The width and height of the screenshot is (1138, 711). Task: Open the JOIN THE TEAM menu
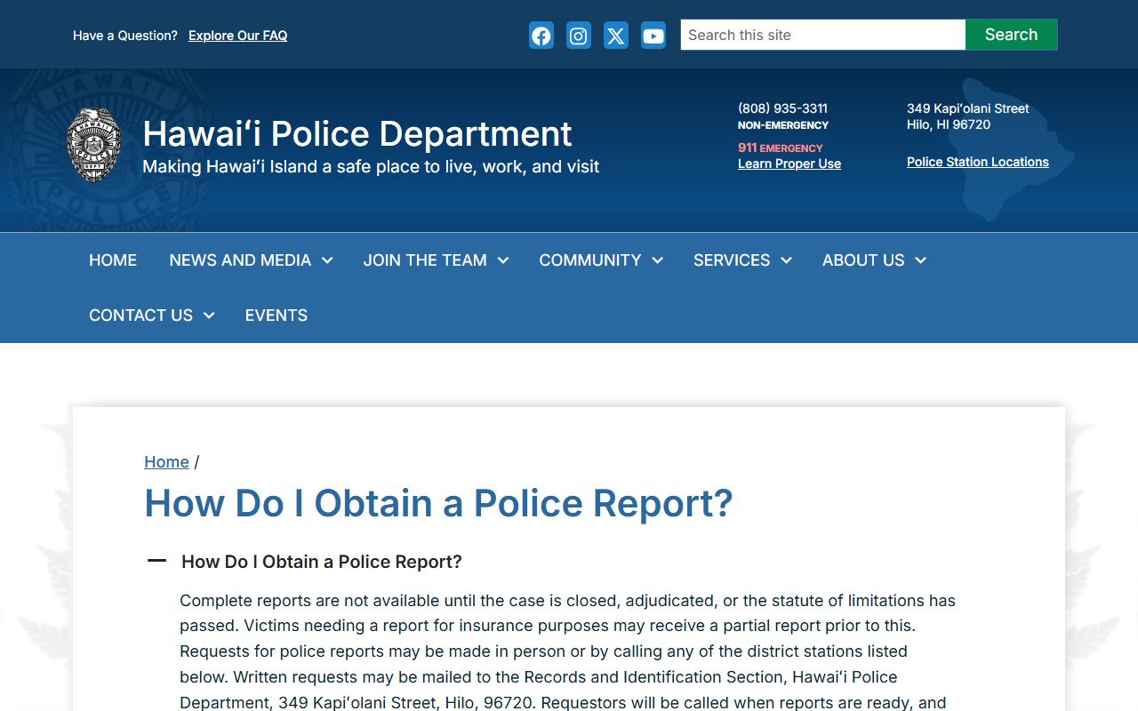(x=425, y=260)
